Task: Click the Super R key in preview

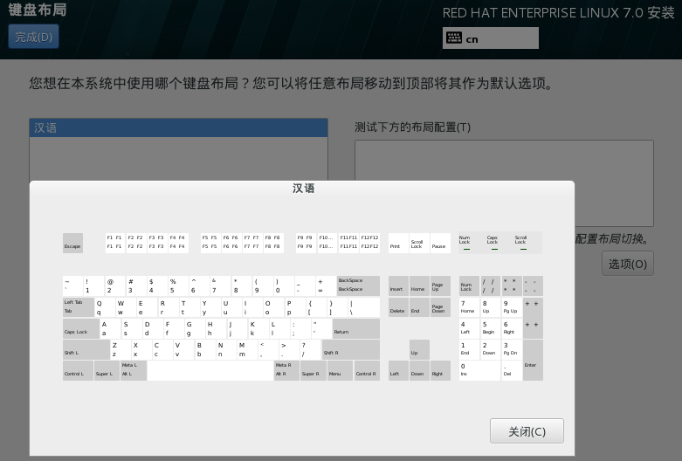Action: click(313, 370)
